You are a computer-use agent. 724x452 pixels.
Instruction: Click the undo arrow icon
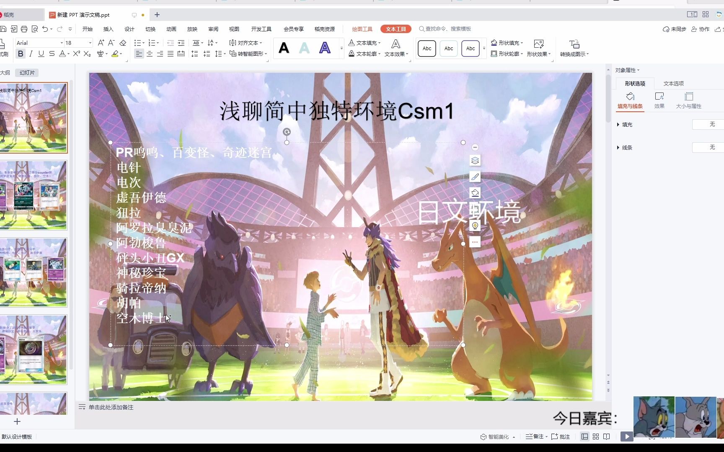pyautogui.click(x=45, y=29)
